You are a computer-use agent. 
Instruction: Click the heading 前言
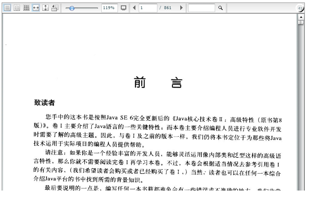(158, 82)
